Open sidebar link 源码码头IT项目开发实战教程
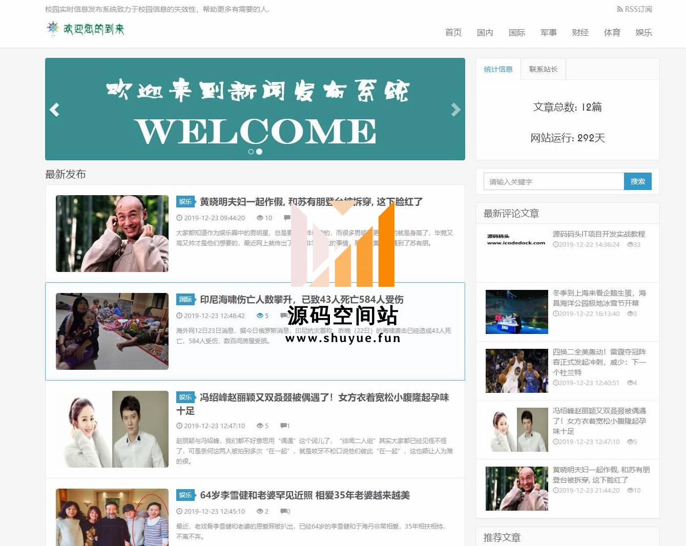Image resolution: width=686 pixels, height=546 pixels. point(598,234)
